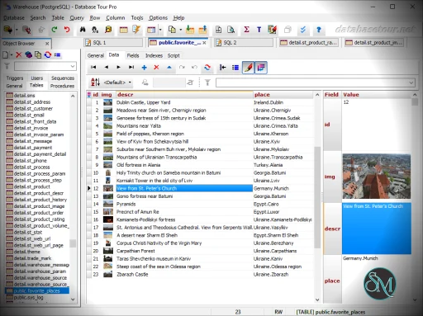This screenshot has width=423, height=316.
Task: Switch to the General tab of table view
Action: tap(96, 55)
